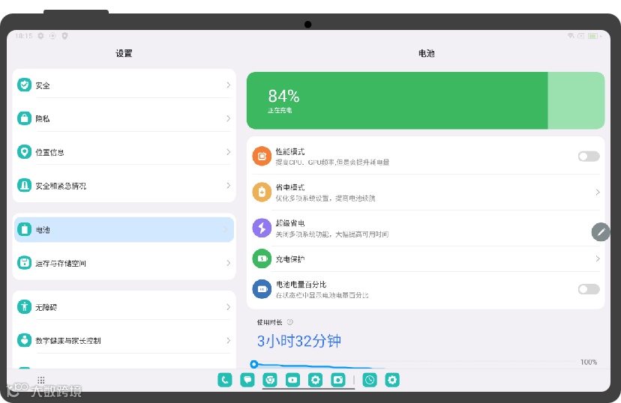Image resolution: width=621 pixels, height=403 pixels.
Task: Open the gear icon between YouTube and Camera
Action: pos(315,380)
